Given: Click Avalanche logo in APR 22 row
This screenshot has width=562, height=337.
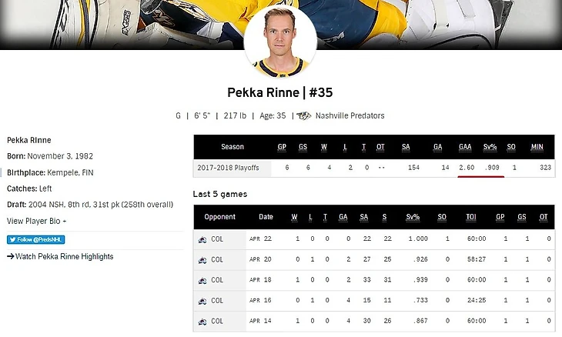Looking at the screenshot, I should (x=202, y=239).
